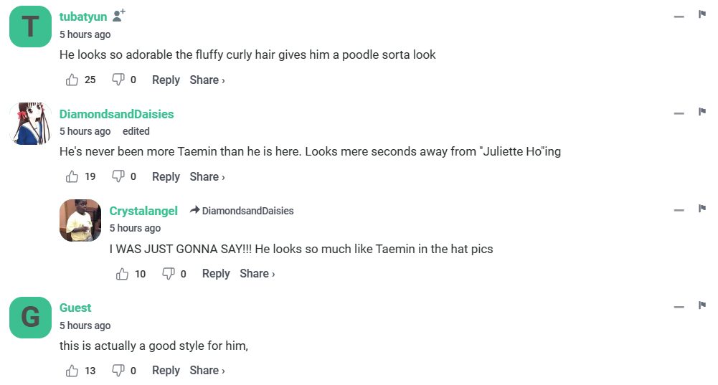Collapse Crystalangel's reply
718x385 pixels.
[x=679, y=210]
